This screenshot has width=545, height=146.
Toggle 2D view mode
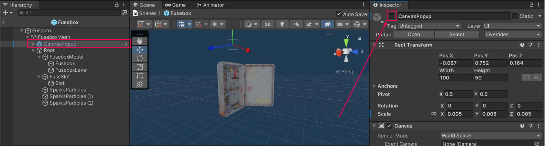pyautogui.click(x=267, y=24)
